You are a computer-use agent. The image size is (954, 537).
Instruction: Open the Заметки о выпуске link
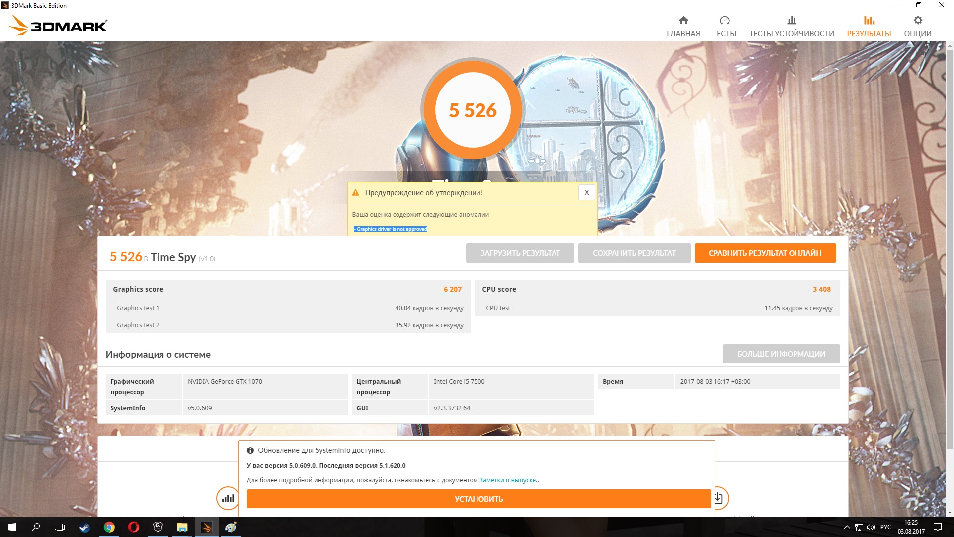coord(507,480)
